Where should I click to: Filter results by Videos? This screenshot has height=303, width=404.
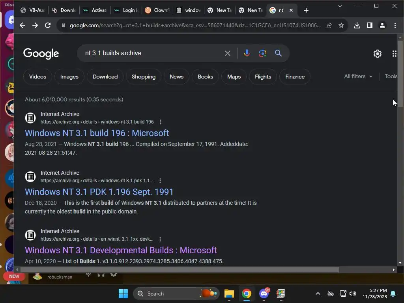click(x=37, y=77)
